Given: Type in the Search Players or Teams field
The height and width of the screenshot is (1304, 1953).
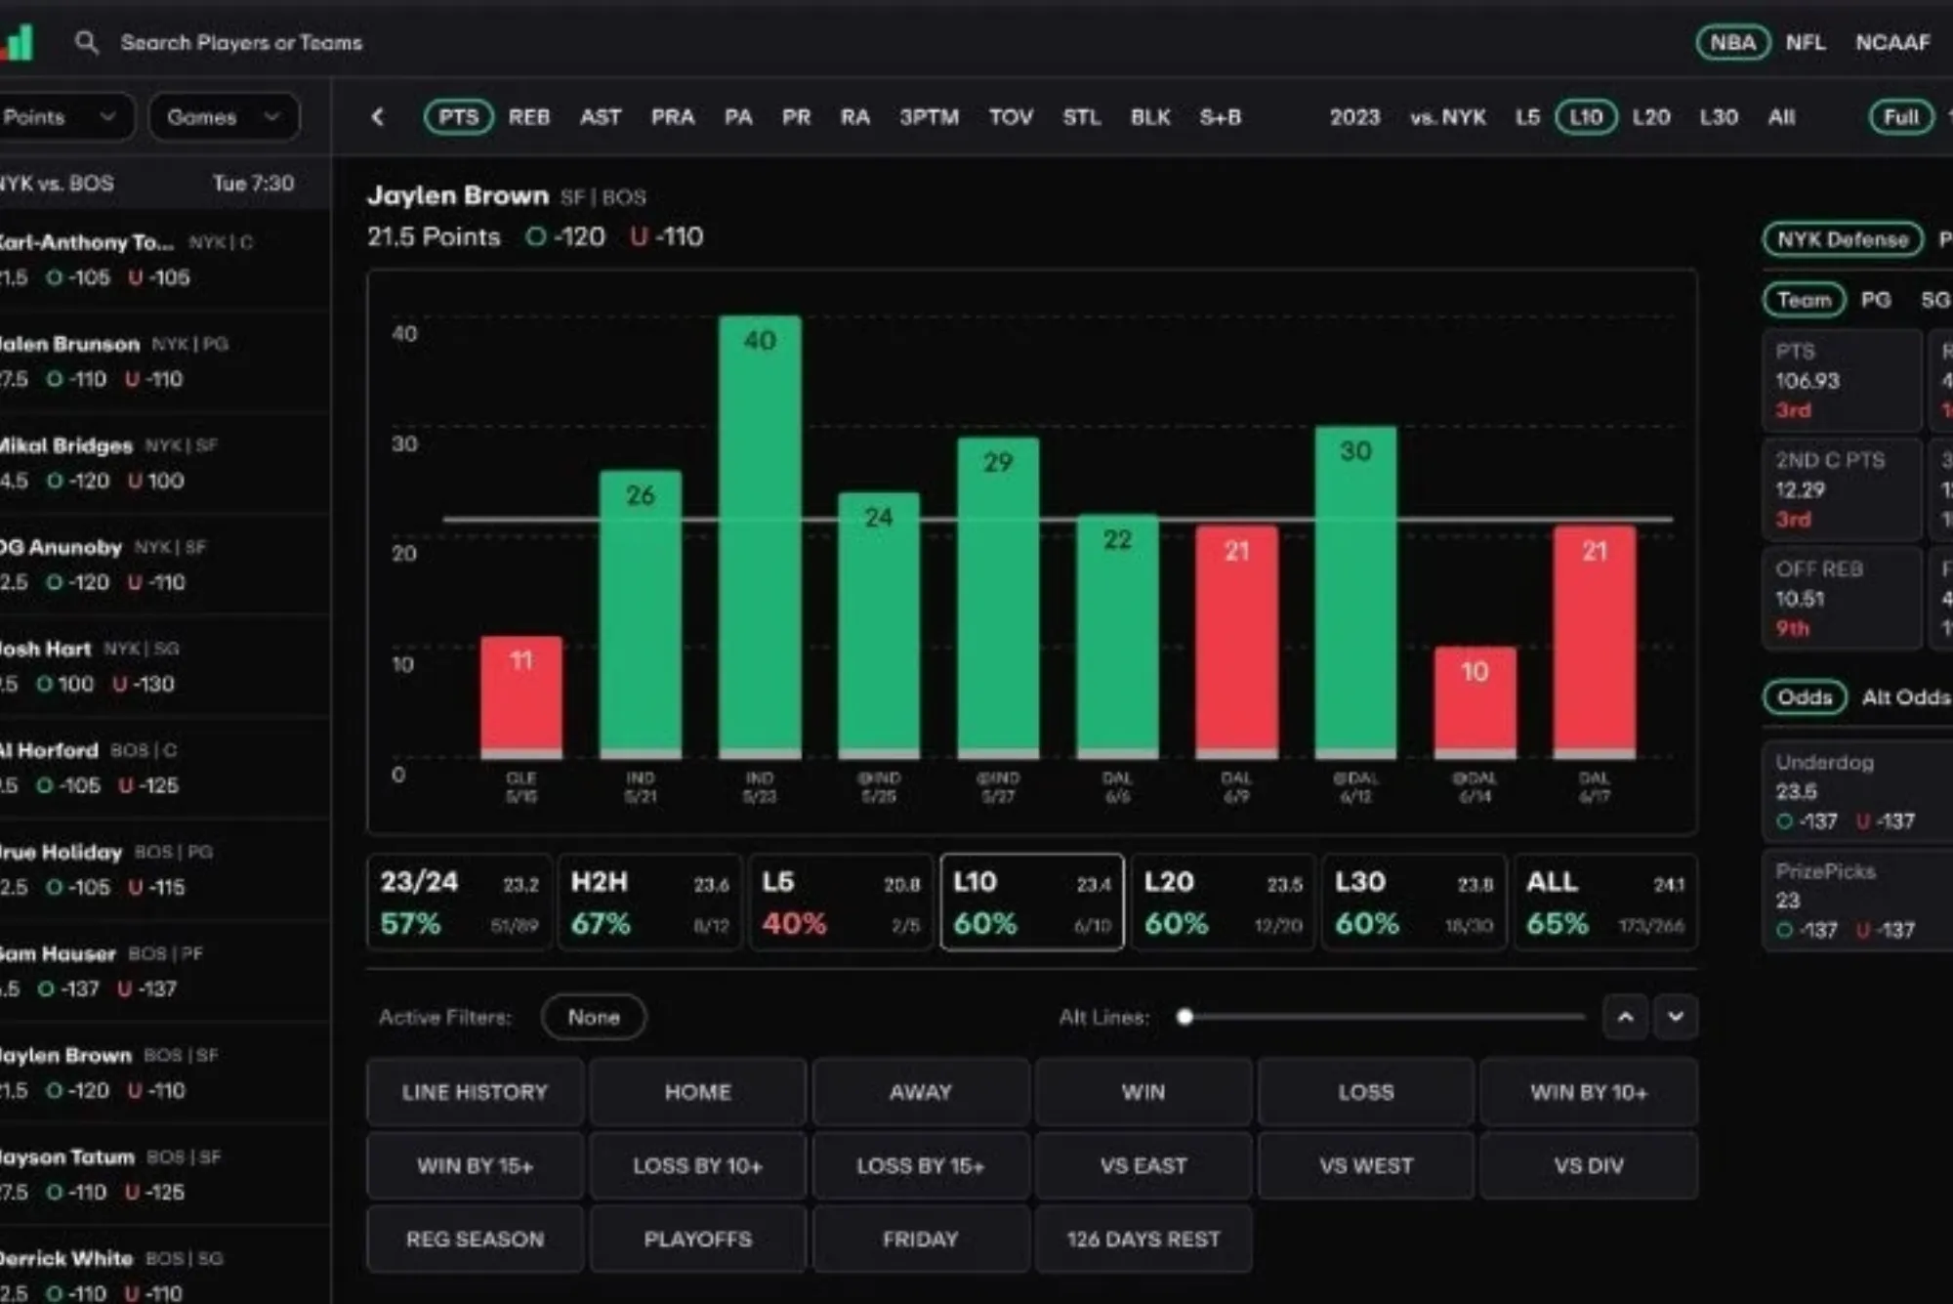Looking at the screenshot, I should [241, 42].
